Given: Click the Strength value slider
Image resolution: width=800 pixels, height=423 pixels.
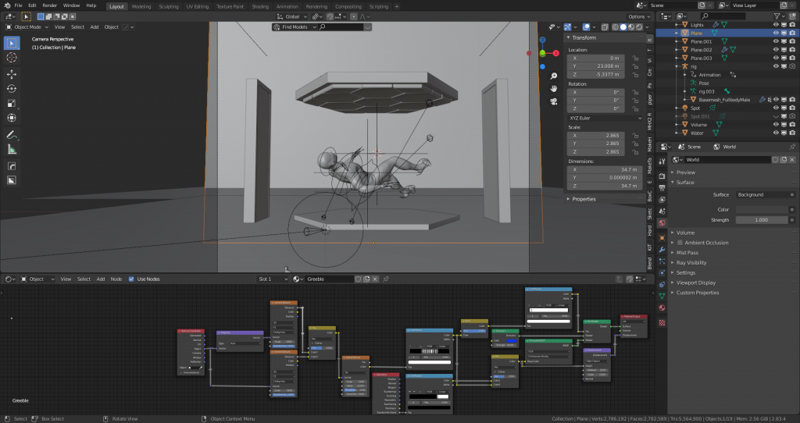Looking at the screenshot, I should click(x=761, y=220).
